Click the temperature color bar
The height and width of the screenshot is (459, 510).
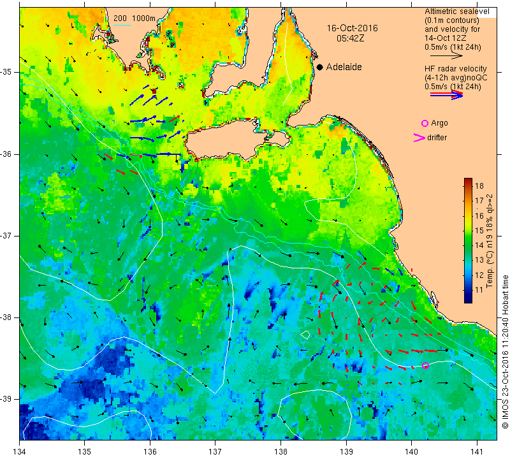(x=468, y=240)
